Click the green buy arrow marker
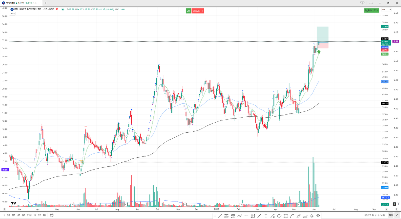This screenshot has width=401, height=219. [x=319, y=52]
